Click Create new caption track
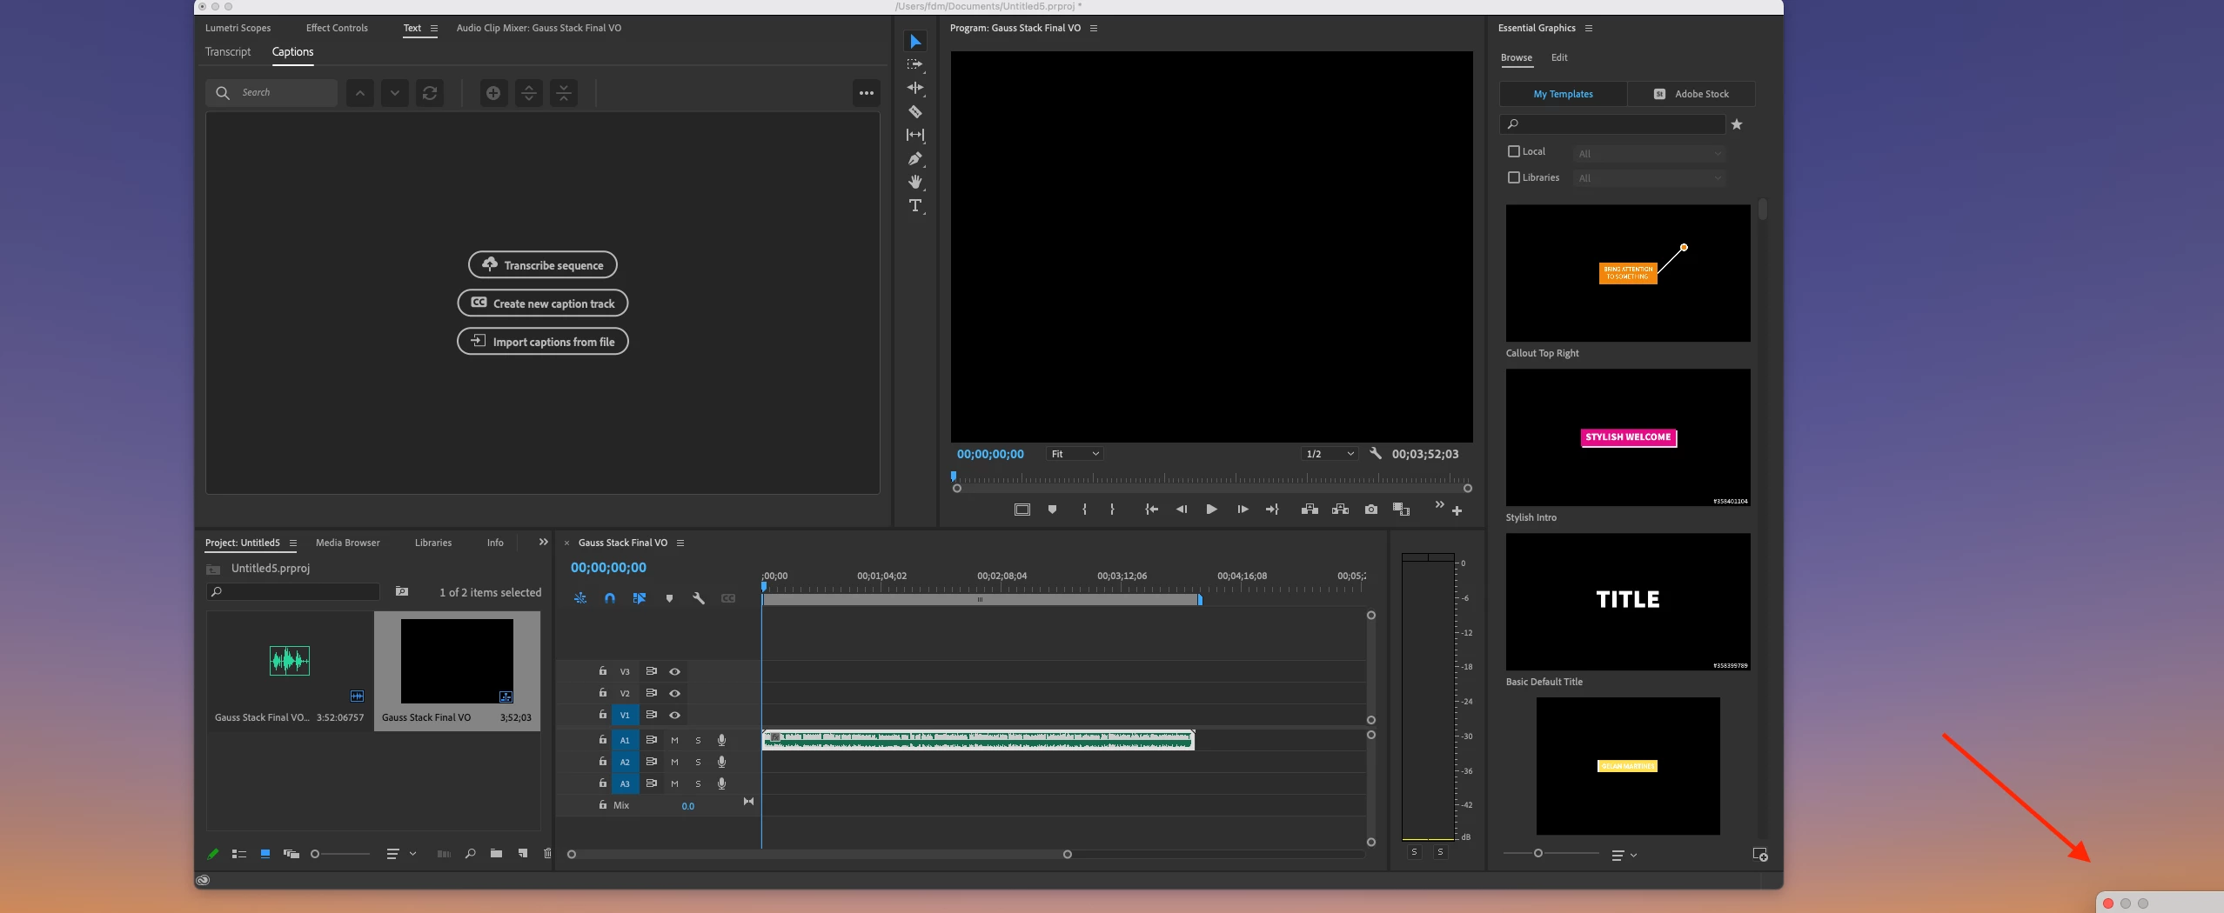 pyautogui.click(x=543, y=303)
